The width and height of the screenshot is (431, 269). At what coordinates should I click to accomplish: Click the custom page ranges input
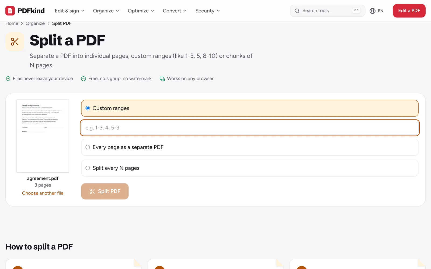tap(250, 128)
